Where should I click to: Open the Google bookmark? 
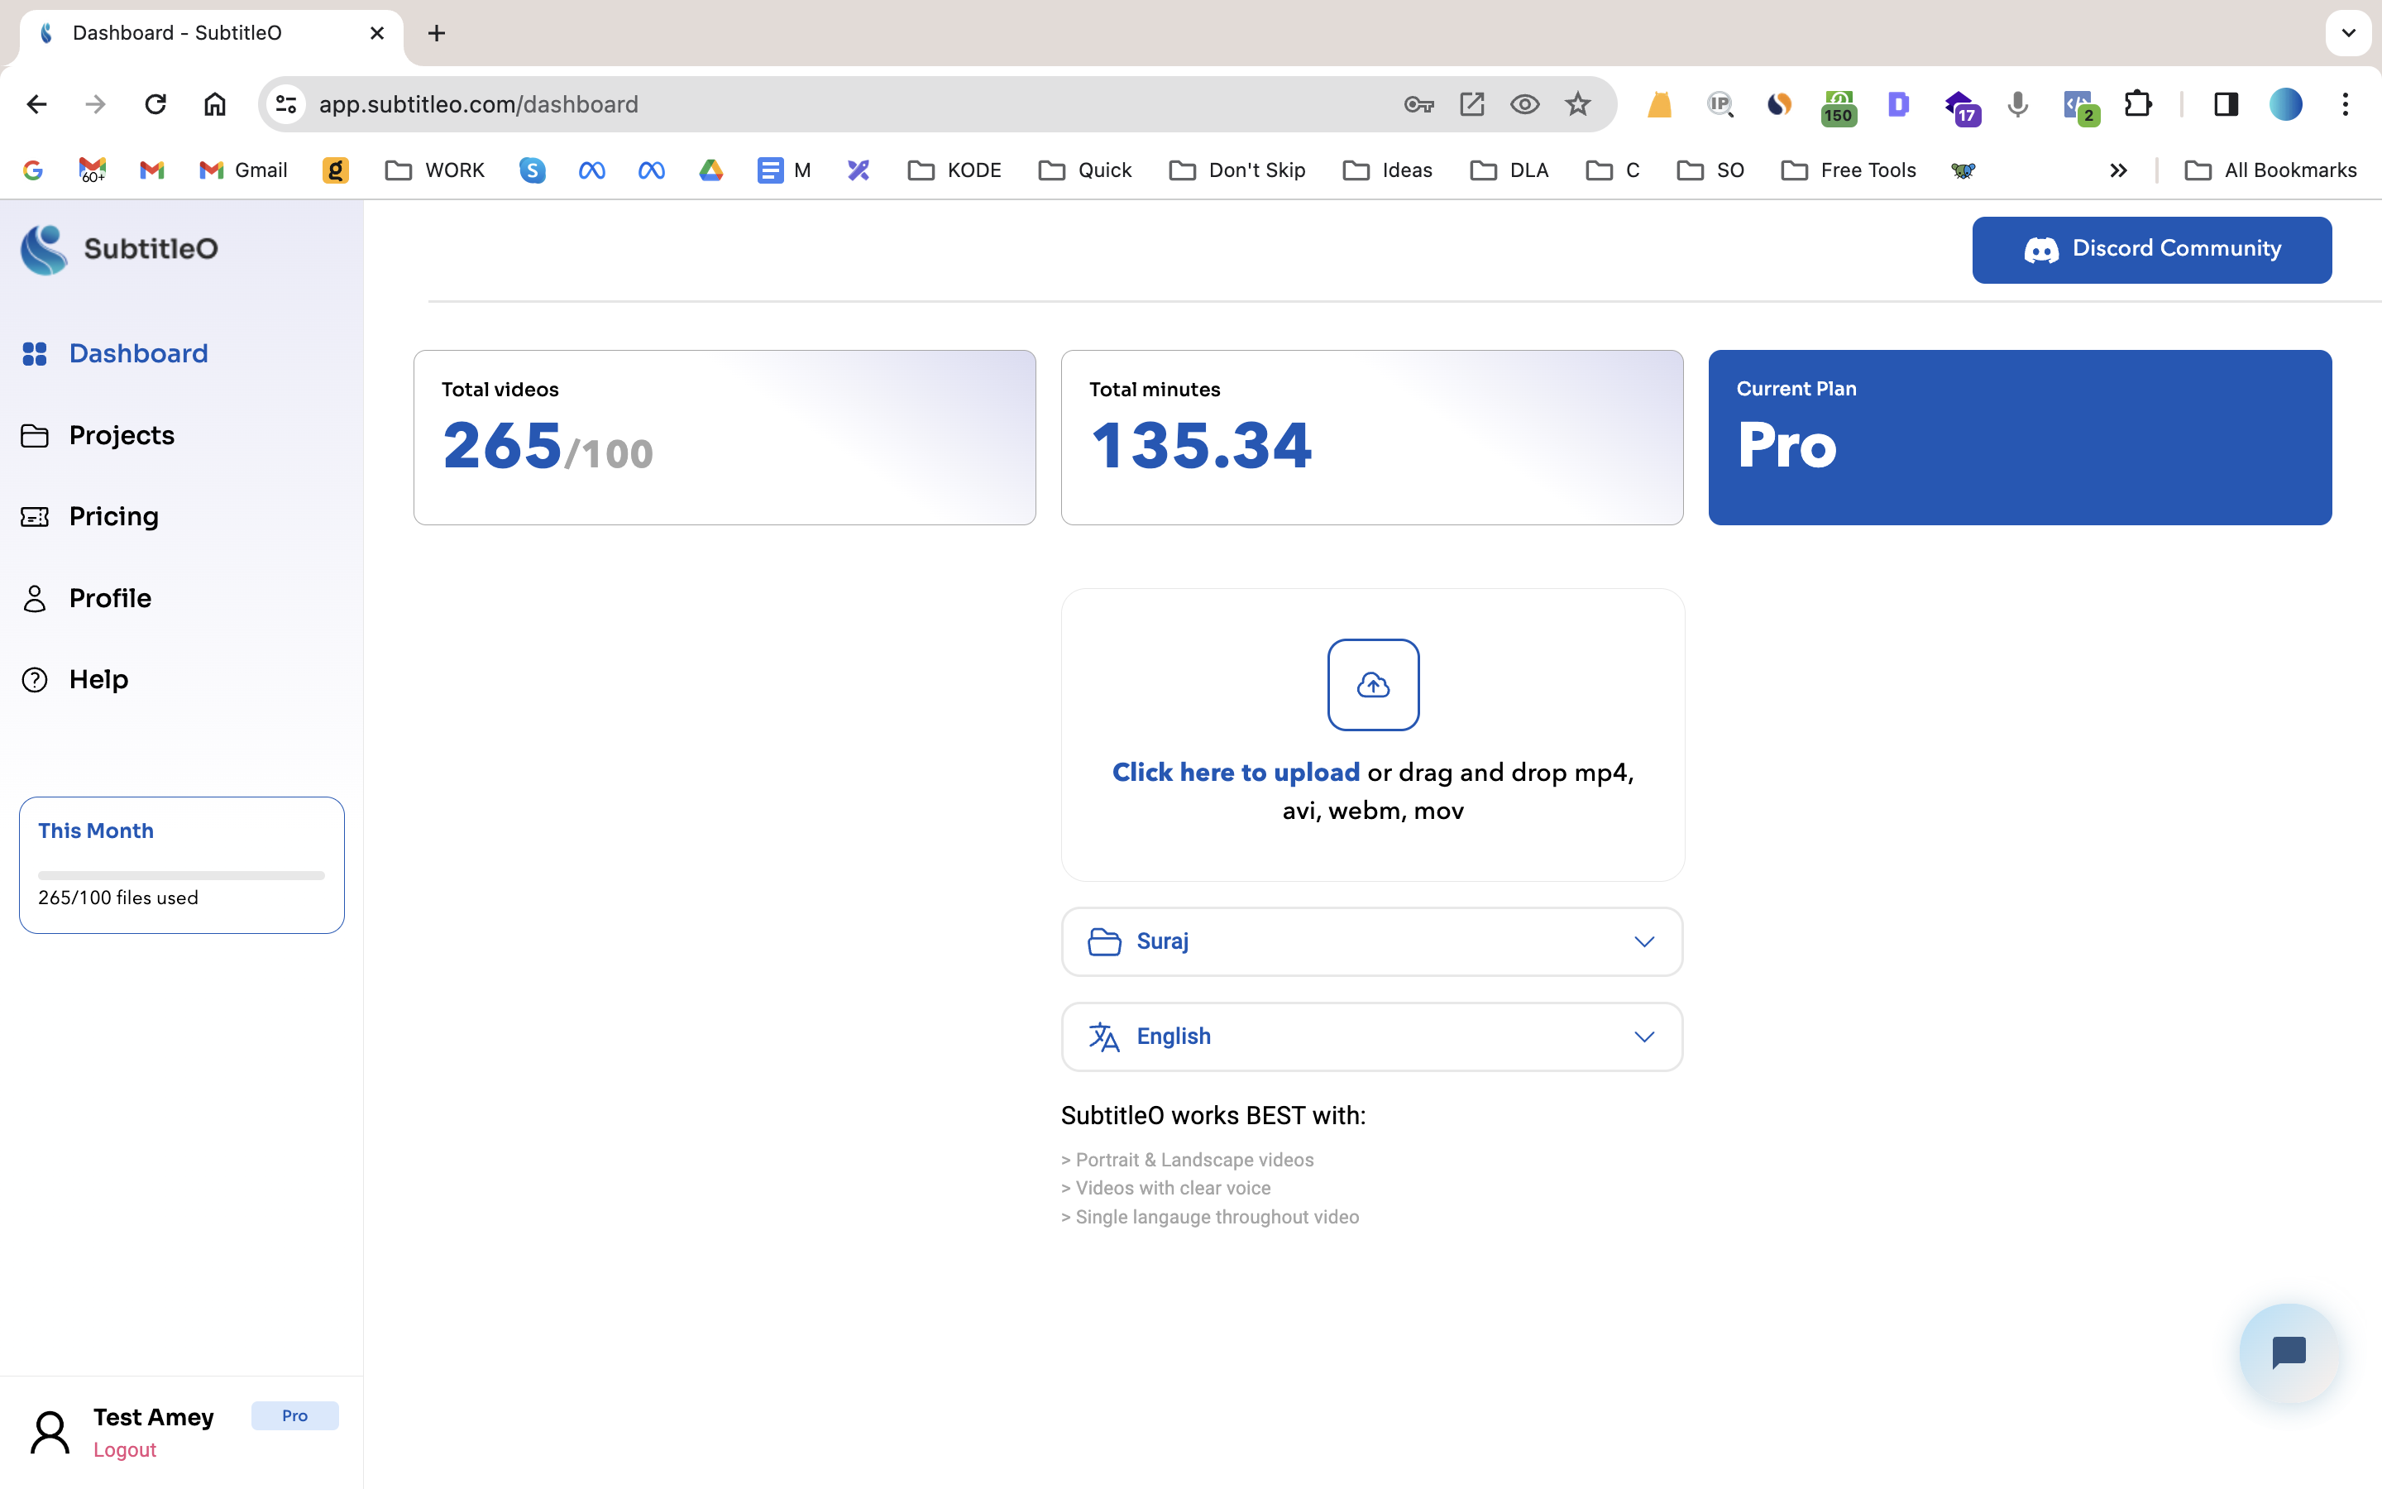[x=32, y=170]
